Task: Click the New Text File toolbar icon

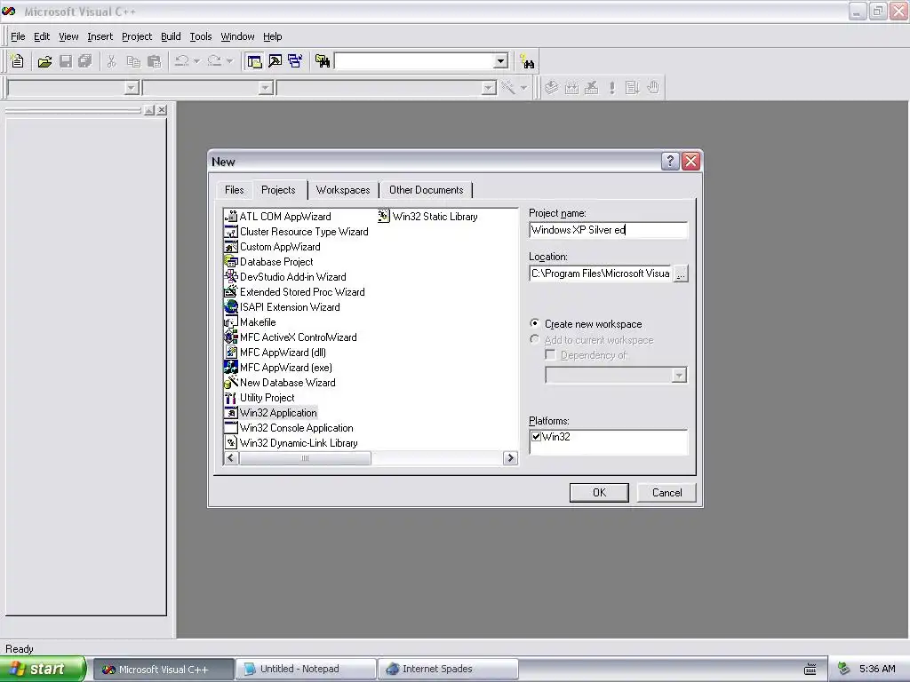Action: tap(18, 61)
